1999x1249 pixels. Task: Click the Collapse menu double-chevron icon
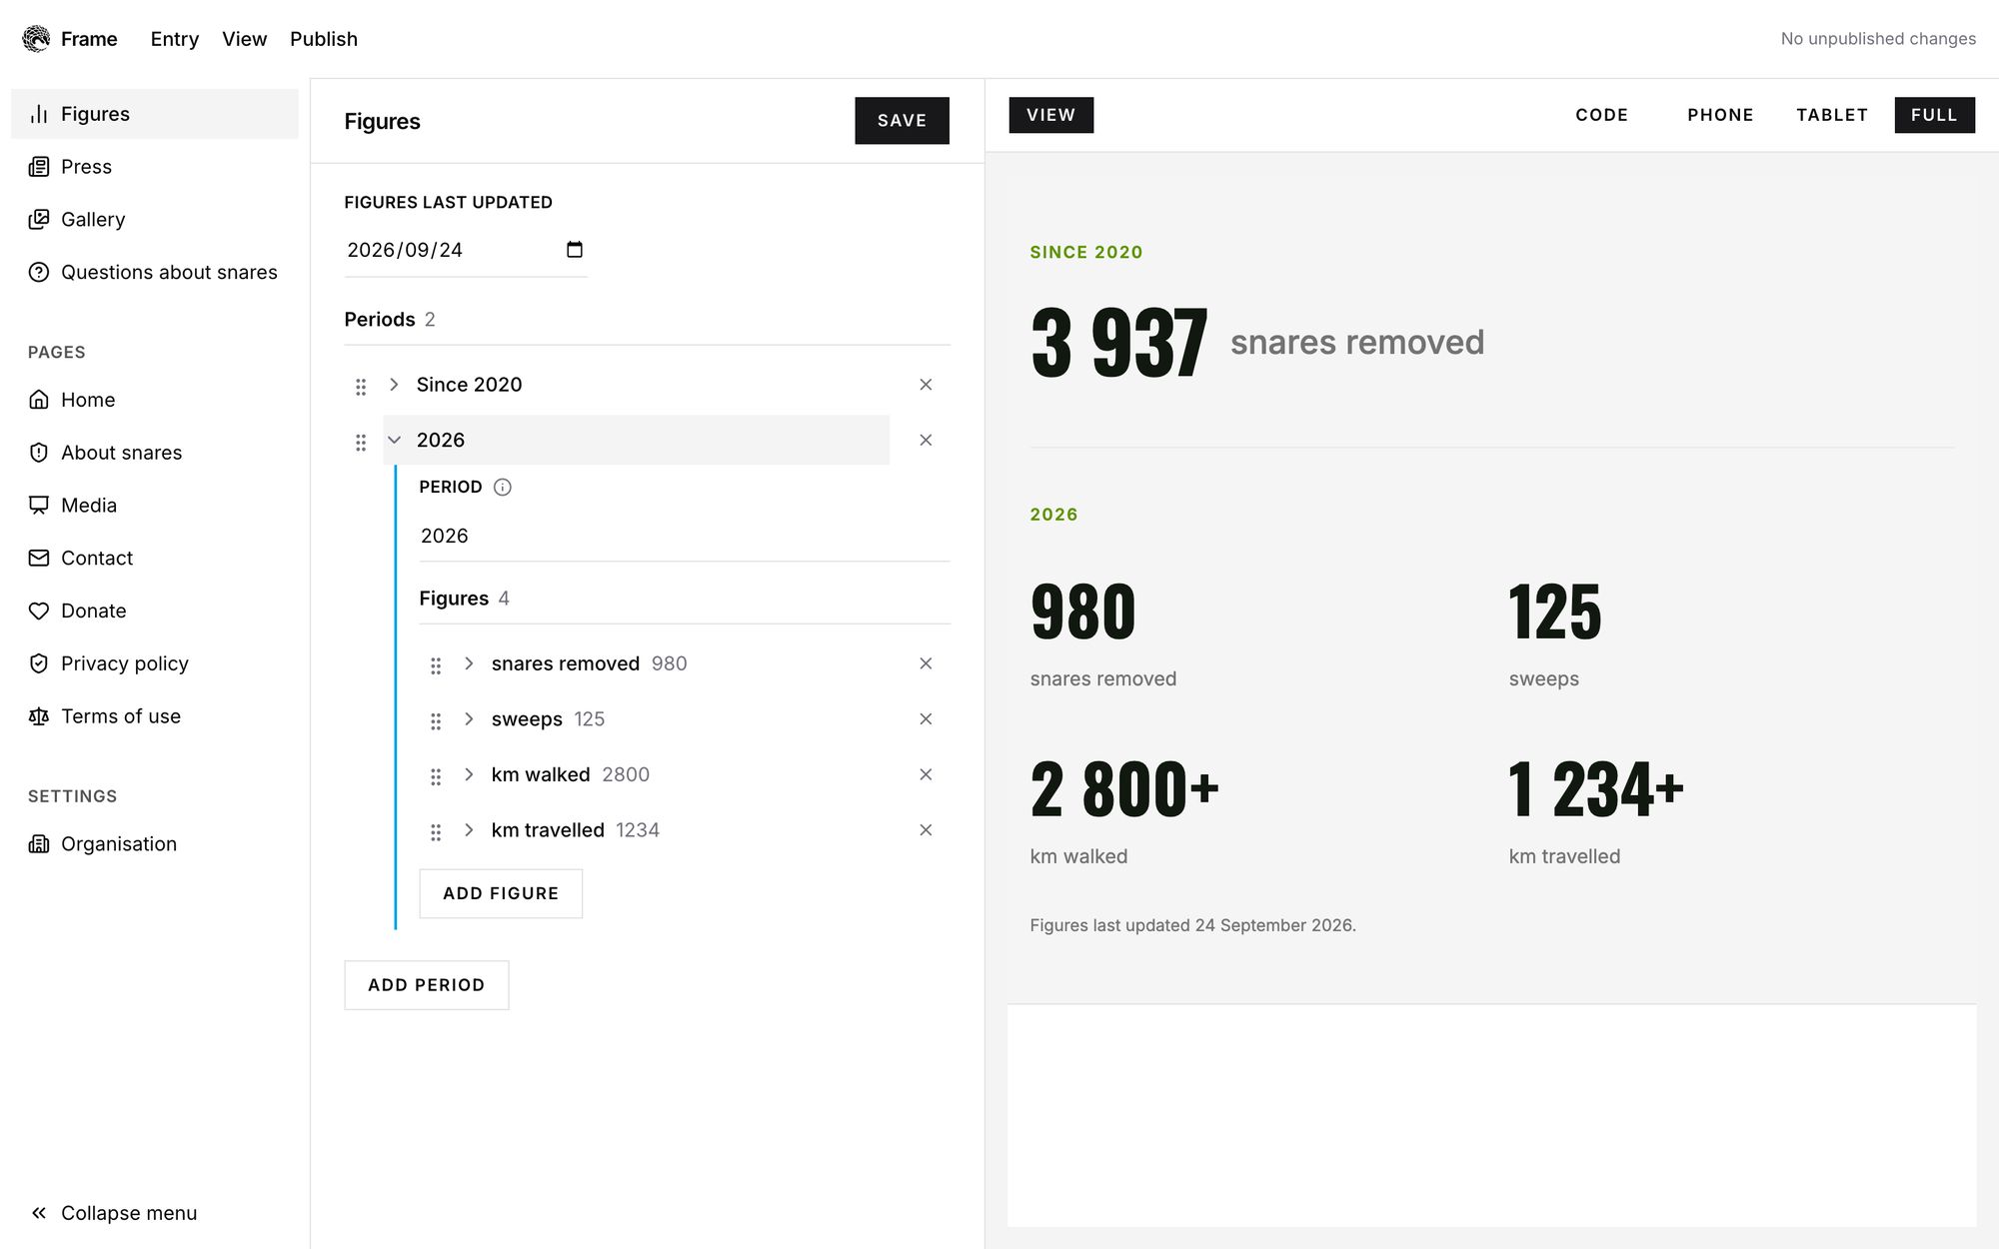point(39,1213)
